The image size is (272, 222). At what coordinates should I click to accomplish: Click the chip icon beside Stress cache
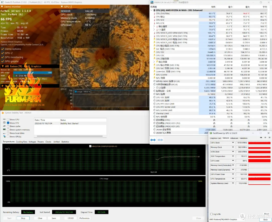tap(4, 126)
